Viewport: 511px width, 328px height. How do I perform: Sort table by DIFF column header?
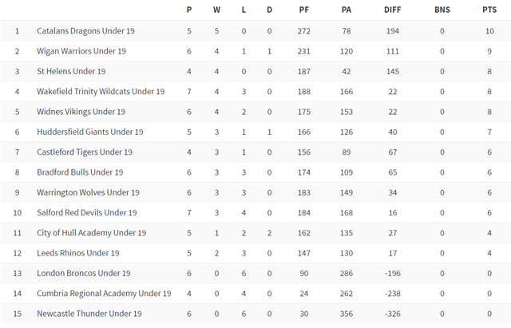(392, 10)
